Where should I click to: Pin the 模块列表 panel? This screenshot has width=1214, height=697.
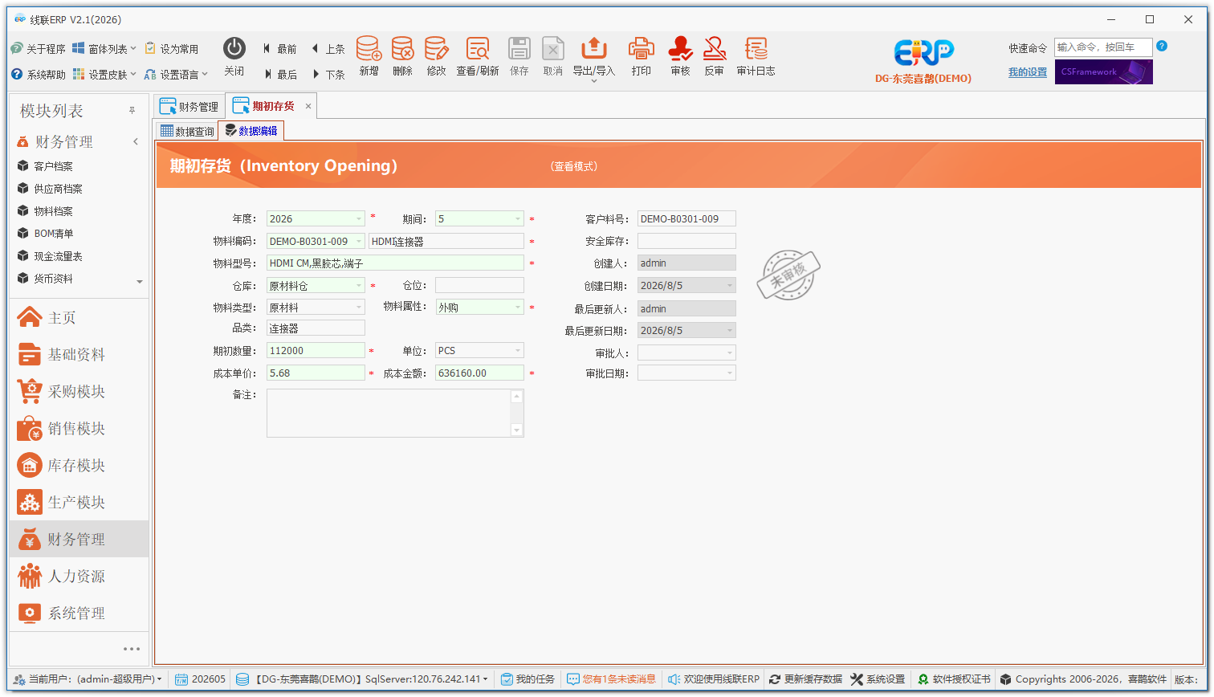click(x=132, y=111)
